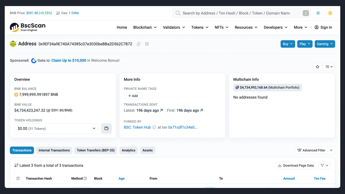Add a private name tag

(x=133, y=96)
